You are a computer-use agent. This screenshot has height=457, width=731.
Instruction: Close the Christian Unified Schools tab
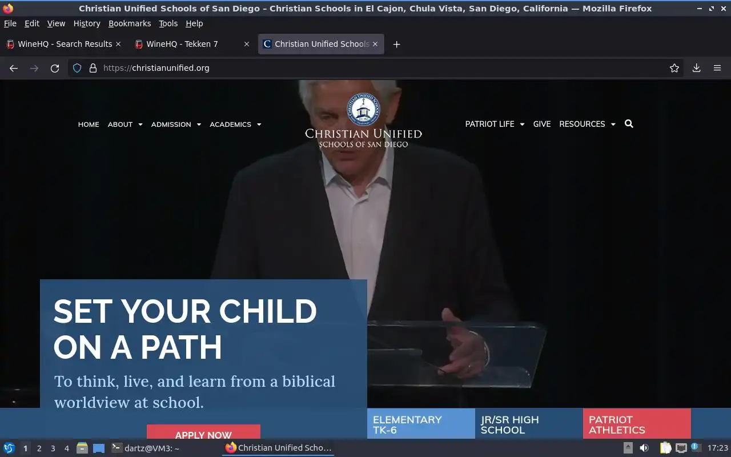click(375, 44)
